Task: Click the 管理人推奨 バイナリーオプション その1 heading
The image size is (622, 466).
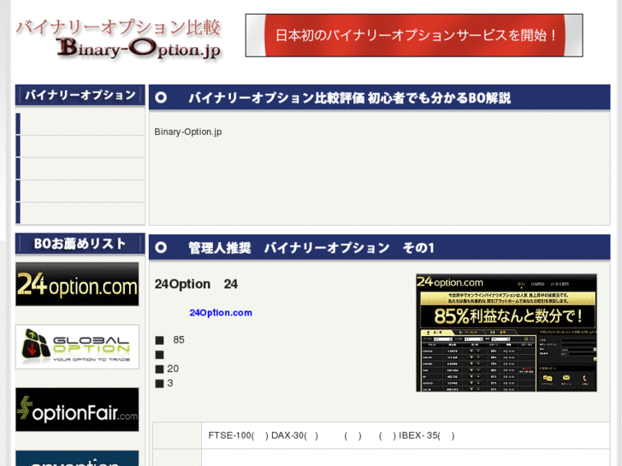Action: click(311, 248)
